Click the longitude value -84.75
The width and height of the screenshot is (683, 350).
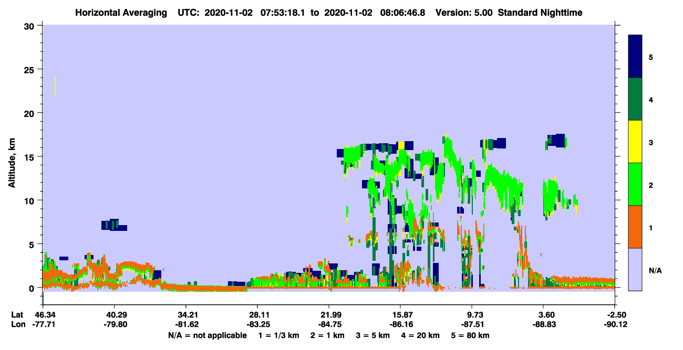(x=329, y=324)
